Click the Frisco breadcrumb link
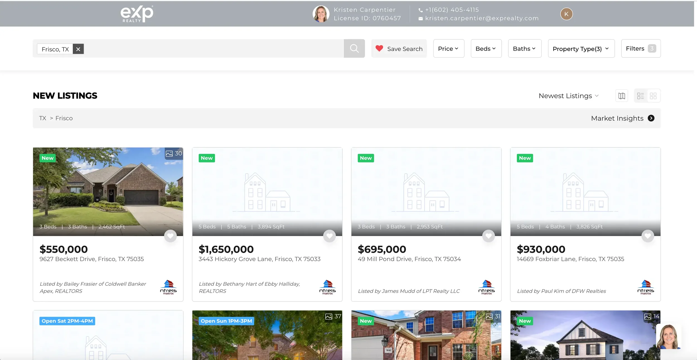 click(x=64, y=118)
